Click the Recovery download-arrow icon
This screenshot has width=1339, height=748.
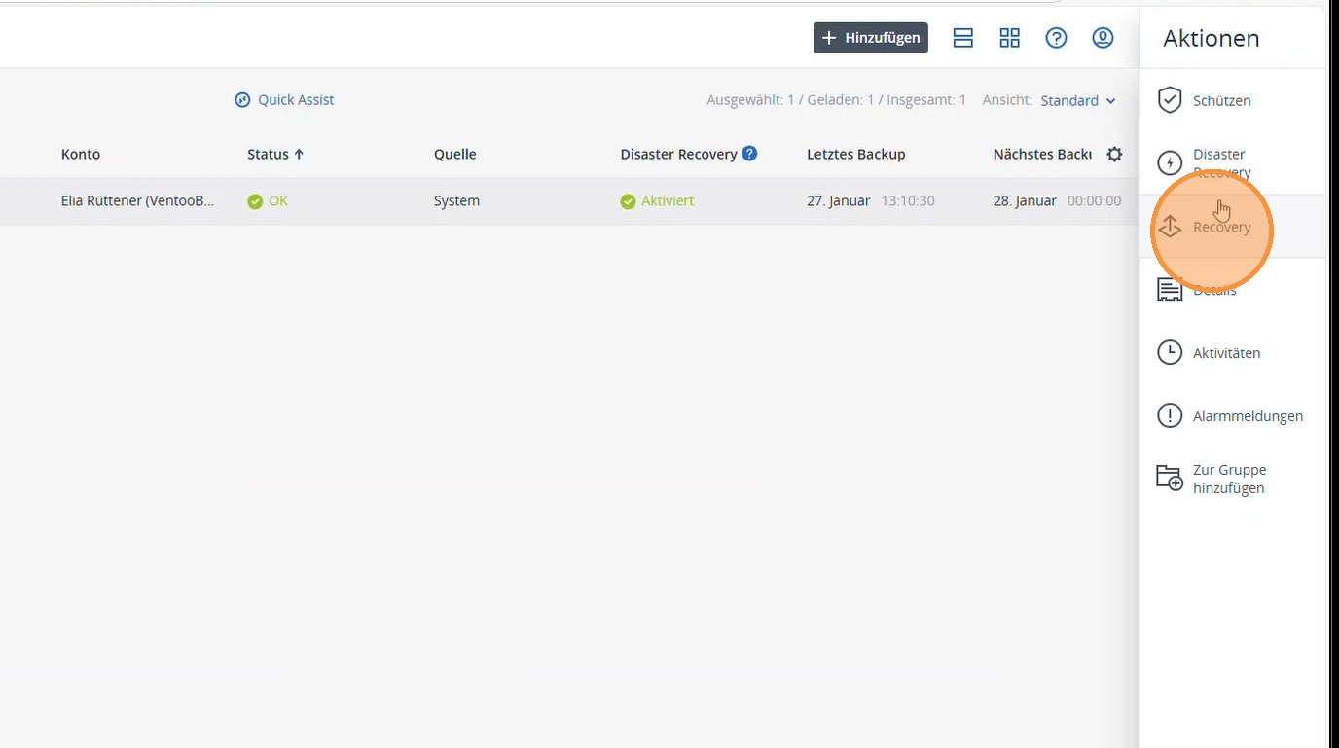pos(1169,227)
